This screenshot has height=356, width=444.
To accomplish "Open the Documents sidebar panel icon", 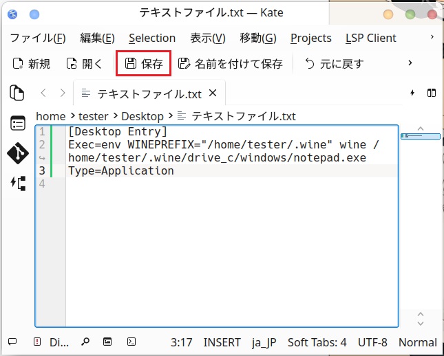I will [17, 93].
